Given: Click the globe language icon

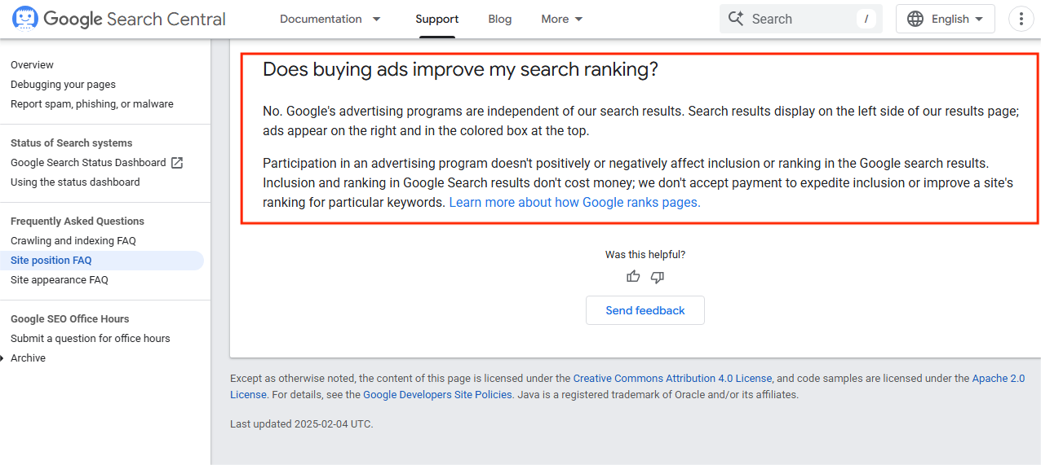Looking at the screenshot, I should coord(915,19).
